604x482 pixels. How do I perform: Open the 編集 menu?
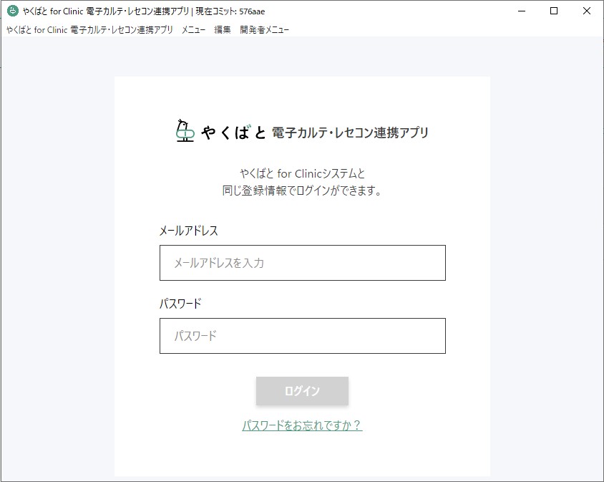click(x=220, y=29)
